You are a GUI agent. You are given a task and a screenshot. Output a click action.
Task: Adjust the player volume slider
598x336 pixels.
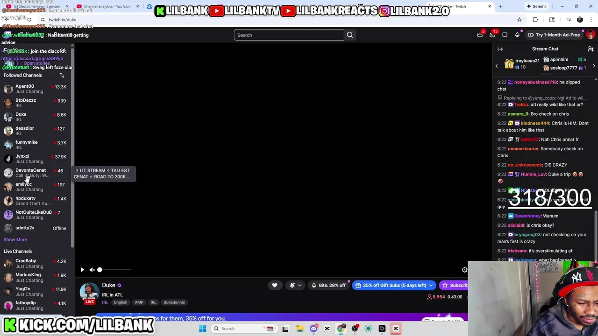[114, 270]
